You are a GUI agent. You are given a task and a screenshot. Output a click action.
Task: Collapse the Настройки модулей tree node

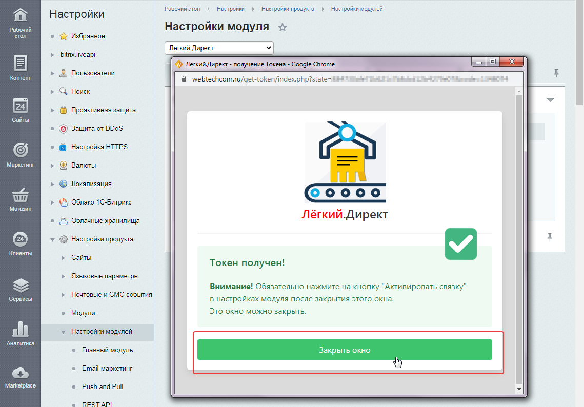point(63,332)
